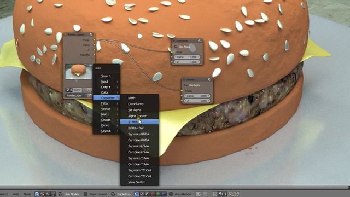Show alpha backdrop channel

[x=147, y=194]
